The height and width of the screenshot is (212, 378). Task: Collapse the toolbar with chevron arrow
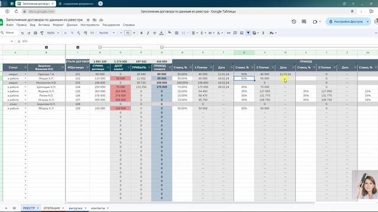point(376,33)
